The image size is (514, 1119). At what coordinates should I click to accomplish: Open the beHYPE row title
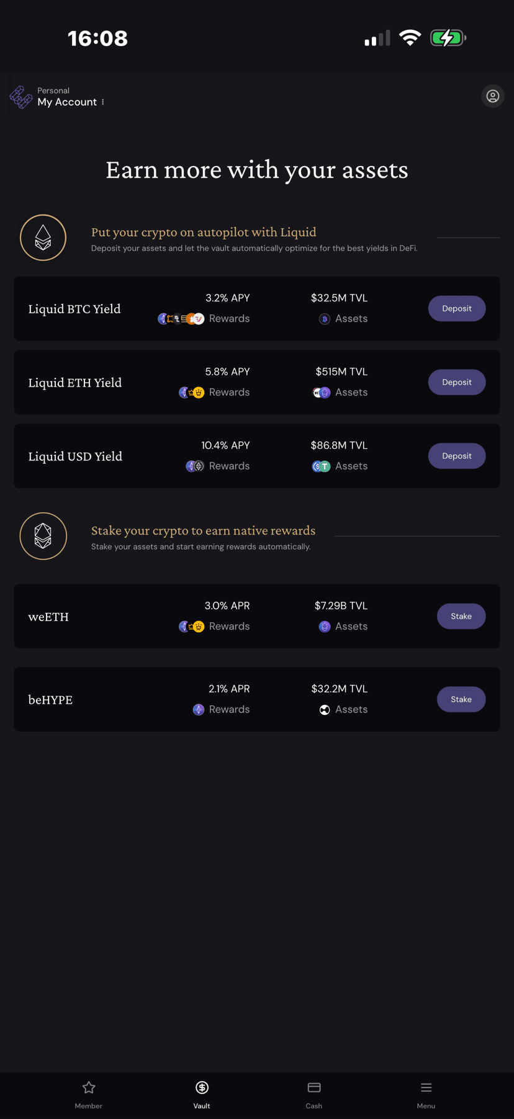coord(50,700)
